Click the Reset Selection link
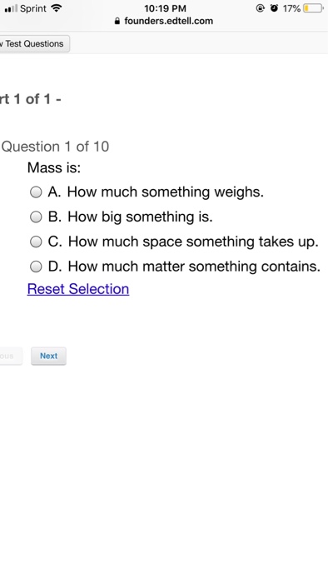This screenshot has width=328, height=583. tap(78, 289)
